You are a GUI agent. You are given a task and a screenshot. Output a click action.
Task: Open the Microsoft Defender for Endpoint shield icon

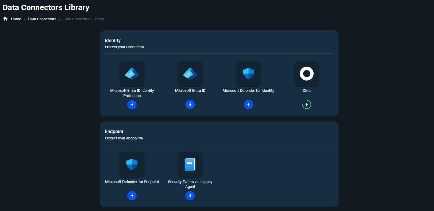click(x=132, y=165)
